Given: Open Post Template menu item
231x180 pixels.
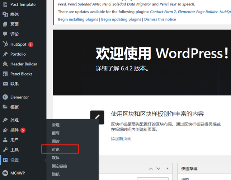Looking at the screenshot, I should coord(23,4).
